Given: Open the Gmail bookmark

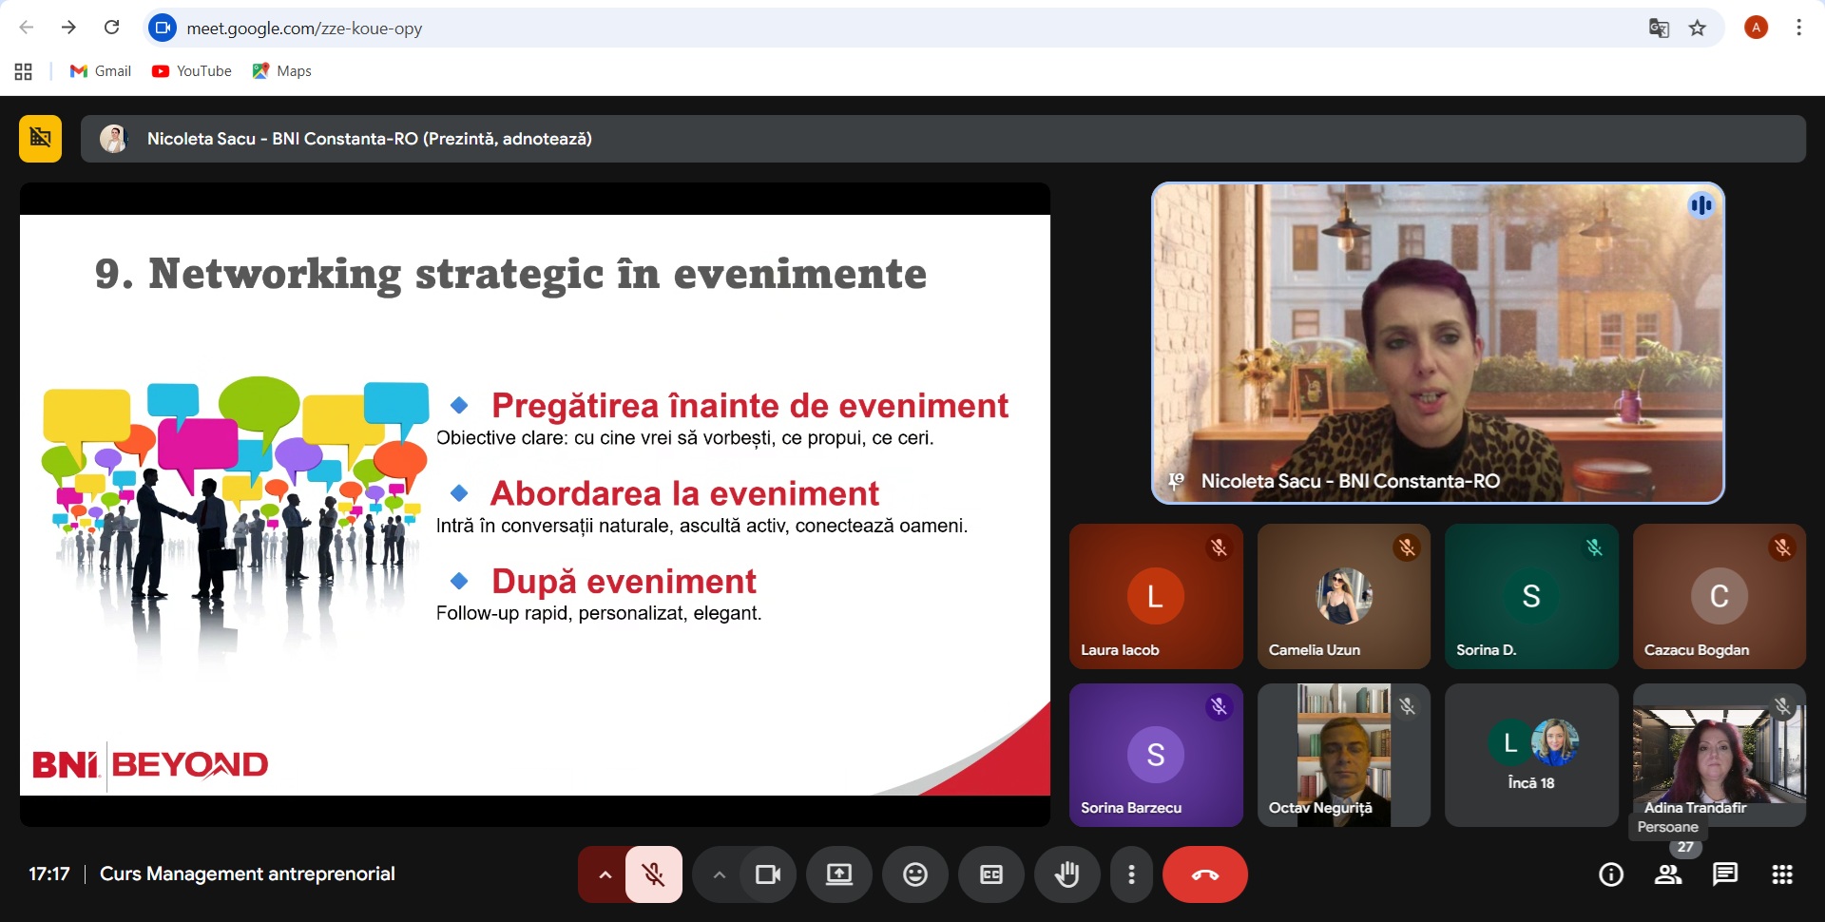Looking at the screenshot, I should [101, 71].
